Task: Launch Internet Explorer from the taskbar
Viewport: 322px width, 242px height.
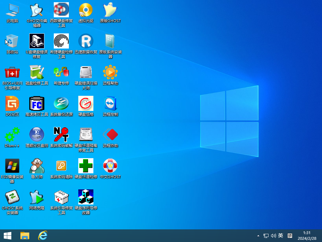Action: click(43, 236)
